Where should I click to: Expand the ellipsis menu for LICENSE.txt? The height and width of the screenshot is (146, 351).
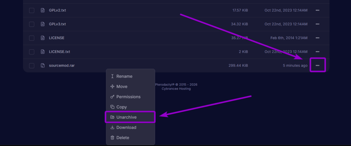317,52
